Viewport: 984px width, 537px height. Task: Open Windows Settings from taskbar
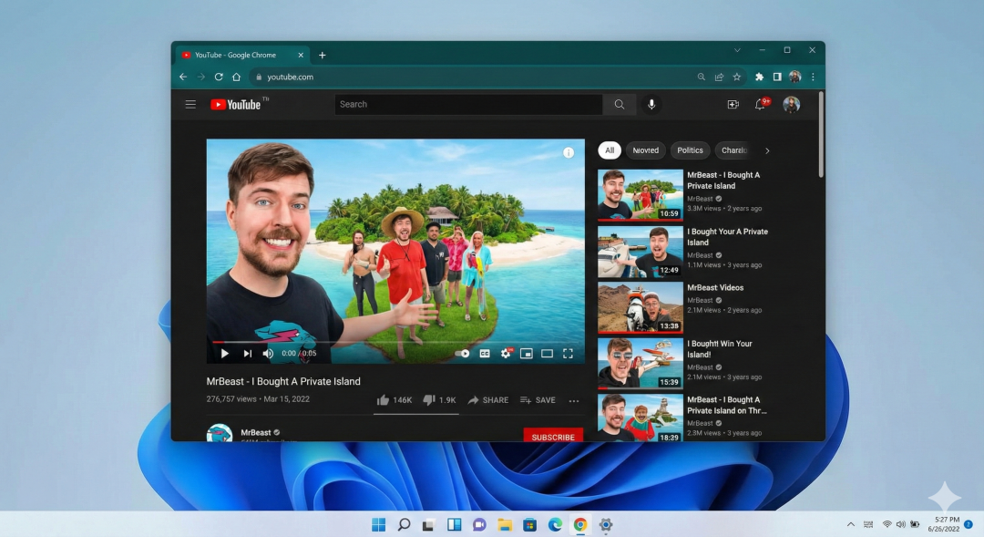click(606, 524)
